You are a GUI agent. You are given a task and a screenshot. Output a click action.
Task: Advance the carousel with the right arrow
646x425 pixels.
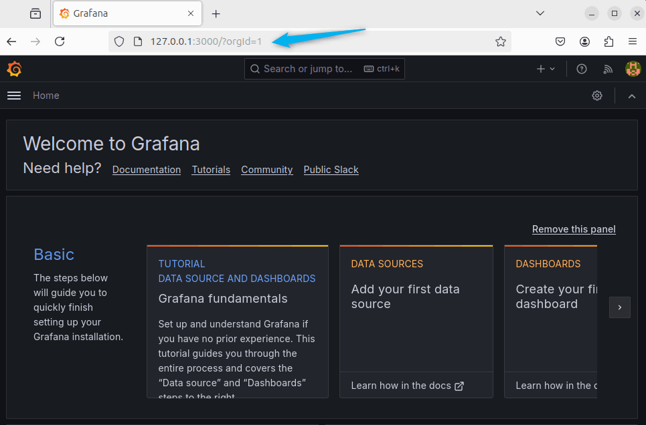pos(619,307)
